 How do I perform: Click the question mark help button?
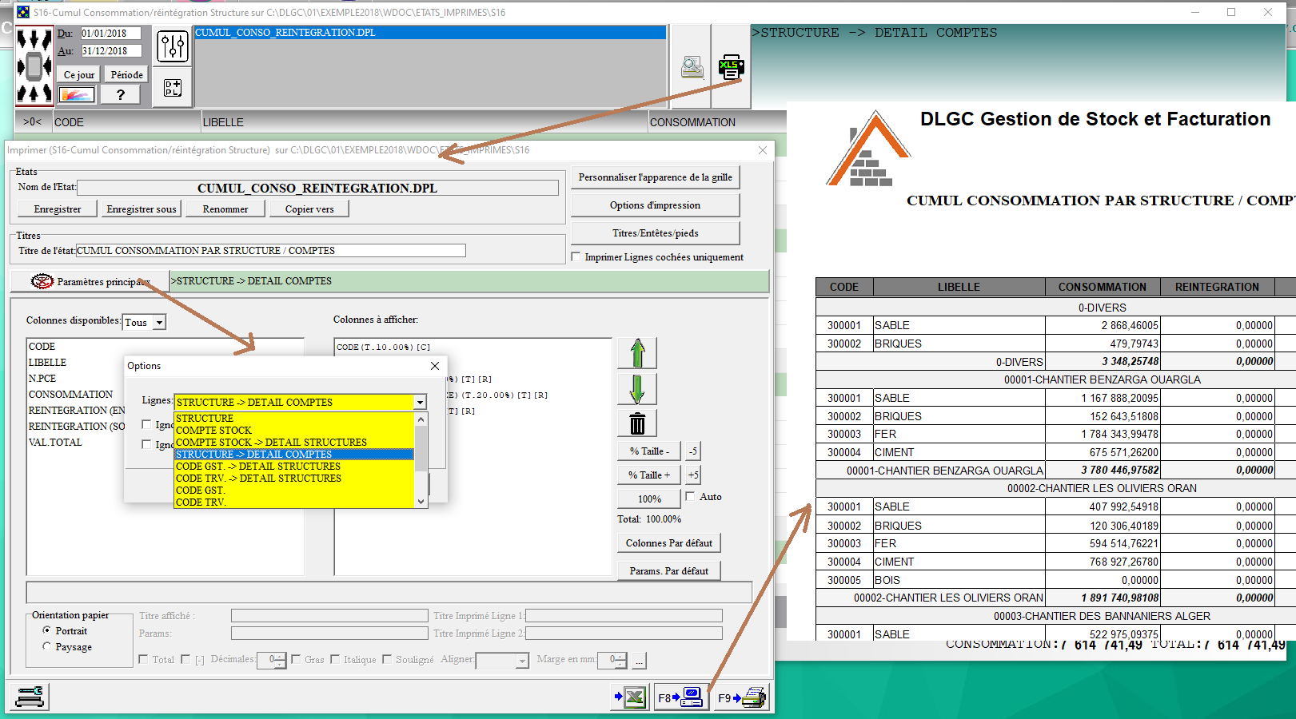coord(121,95)
